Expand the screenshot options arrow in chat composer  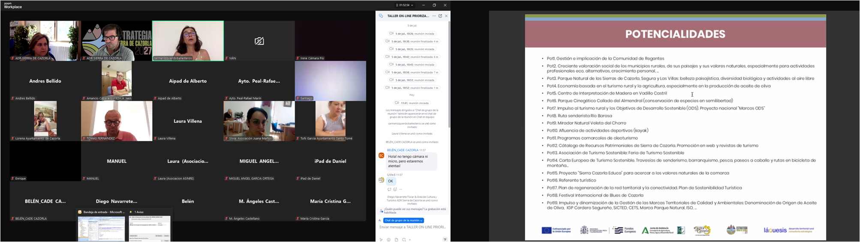tap(409, 239)
